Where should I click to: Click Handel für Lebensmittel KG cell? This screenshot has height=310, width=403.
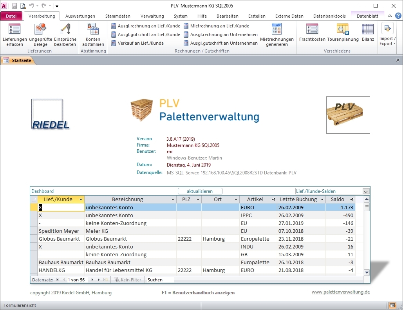(130, 270)
